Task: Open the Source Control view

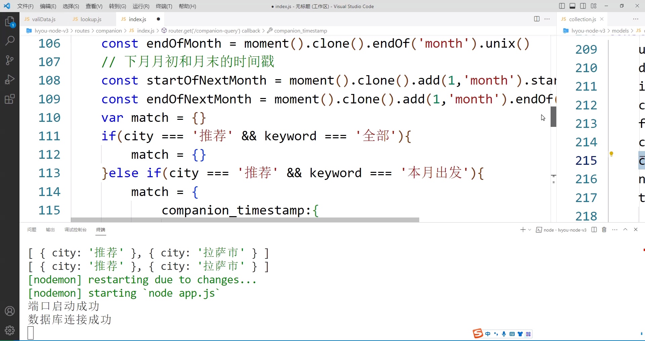Action: pos(10,60)
